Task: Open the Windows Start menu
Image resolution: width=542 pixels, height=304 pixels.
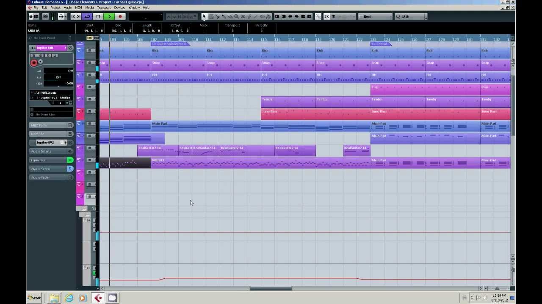Action: tap(34, 298)
